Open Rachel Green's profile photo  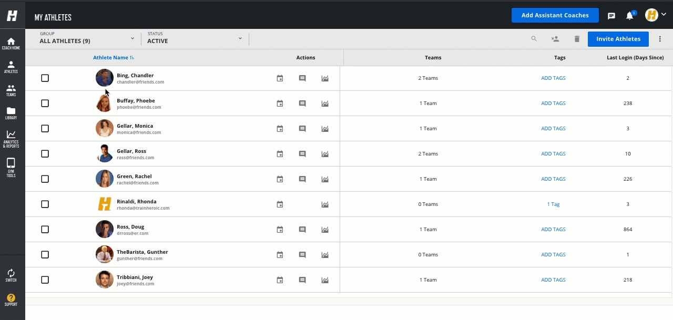105,179
